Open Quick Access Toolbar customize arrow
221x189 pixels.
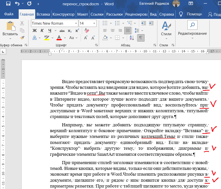pyautogui.click(x=38, y=4)
